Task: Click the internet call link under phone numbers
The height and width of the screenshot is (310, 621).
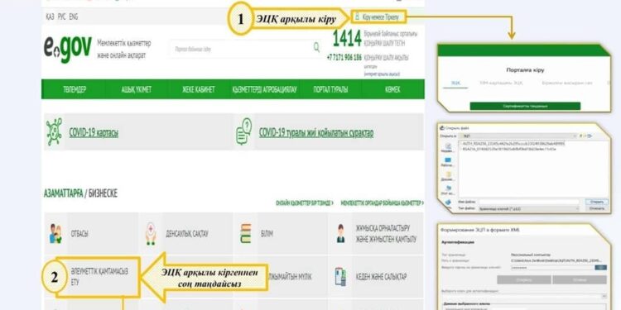Action: 382,74
